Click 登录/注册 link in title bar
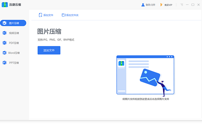Viewport: 202px width, 124px height. [150, 5]
